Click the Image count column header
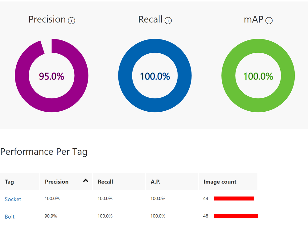Image resolution: width=308 pixels, height=227 pixels. pos(228,181)
